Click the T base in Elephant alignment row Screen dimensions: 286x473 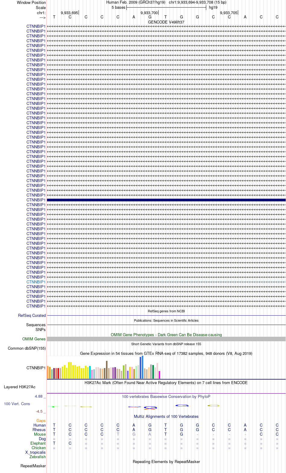[x=54, y=443]
